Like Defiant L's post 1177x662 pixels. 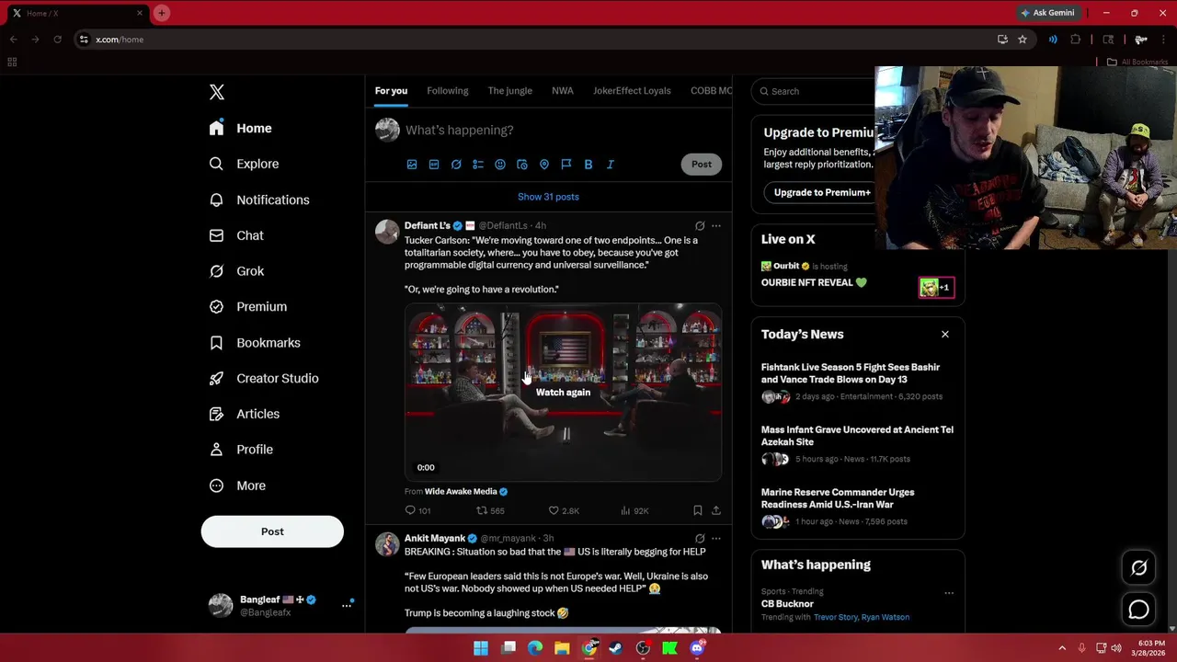564,510
